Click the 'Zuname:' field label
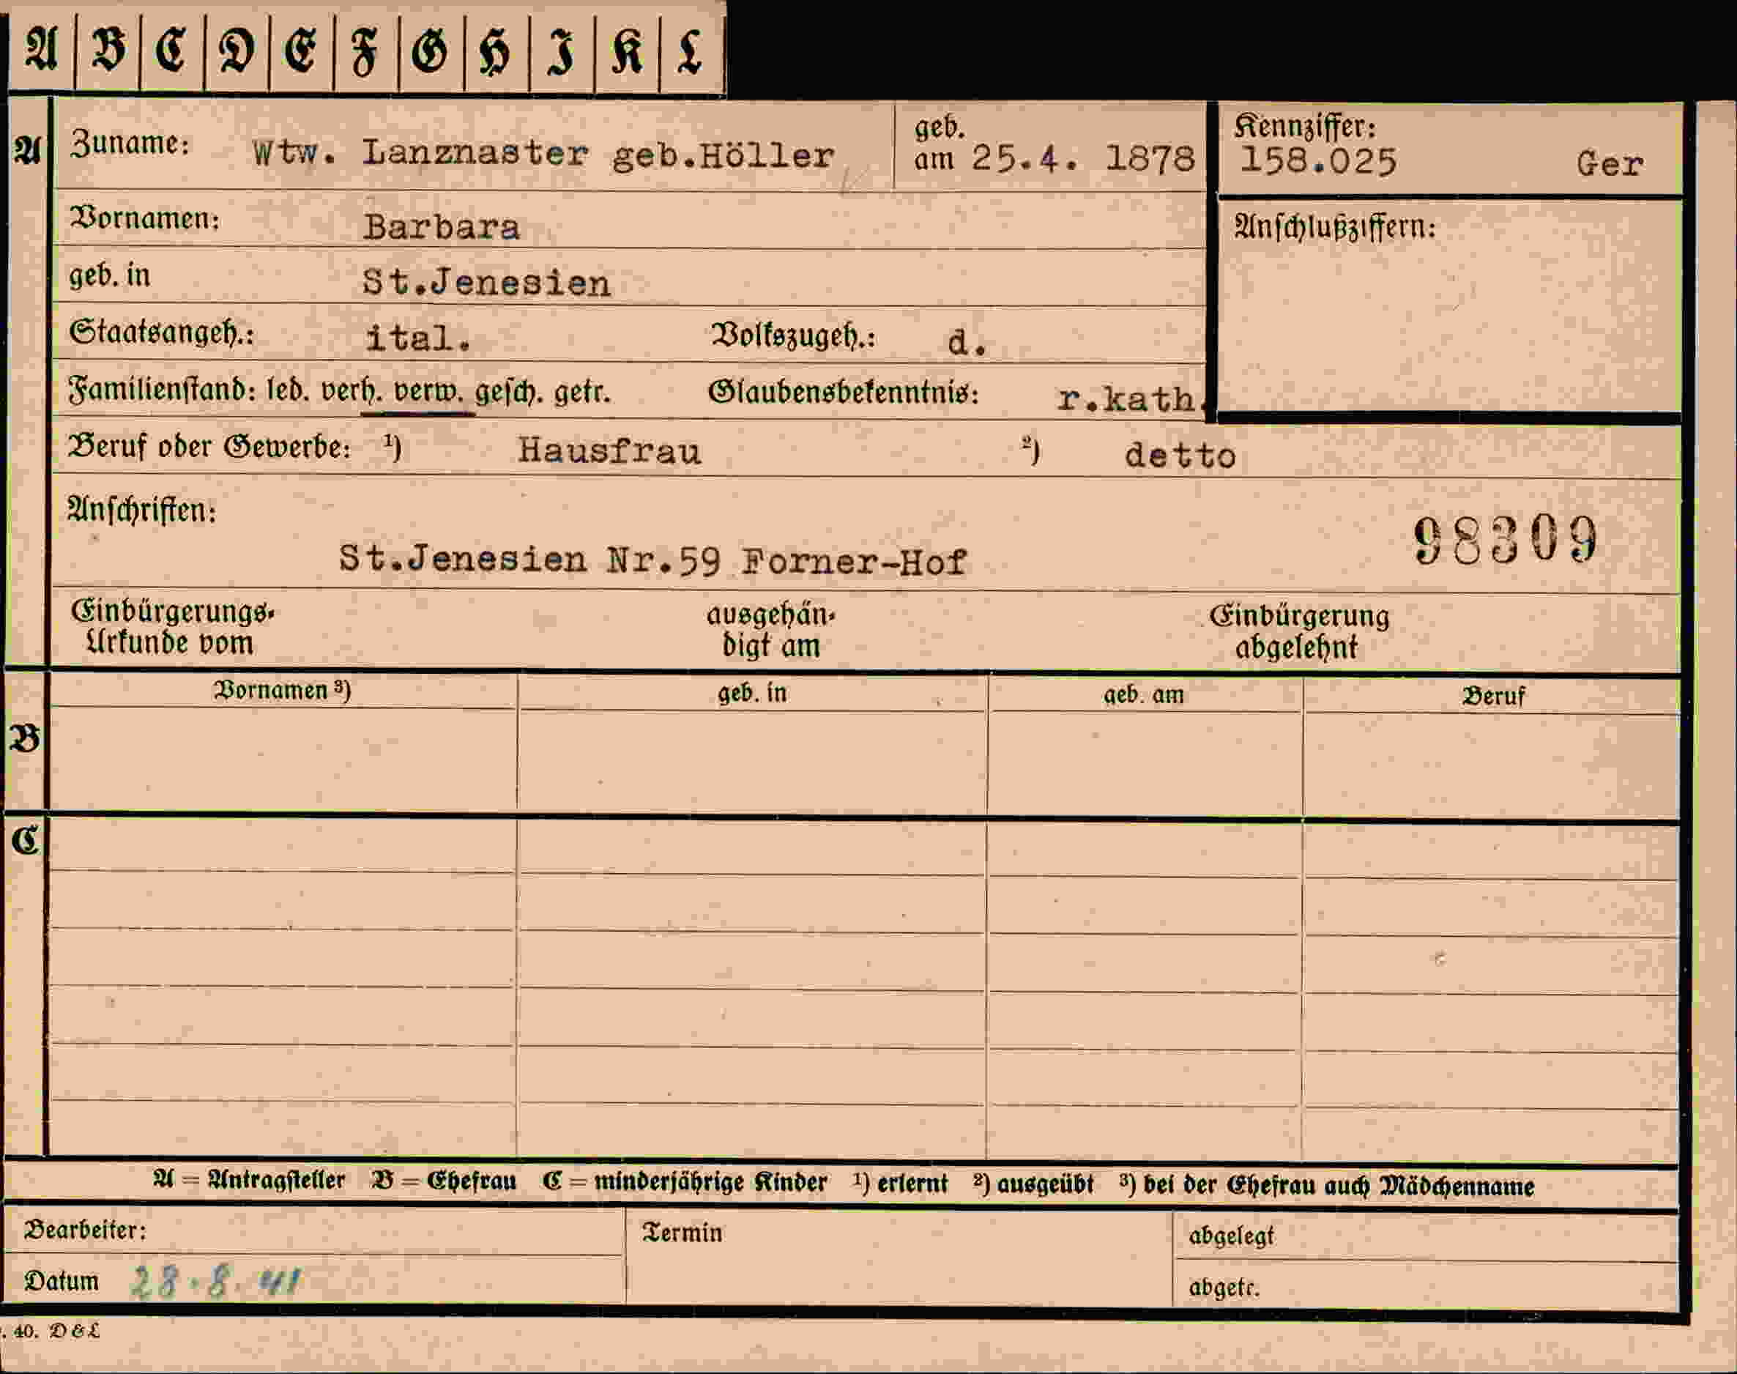The height and width of the screenshot is (1374, 1737). [130, 144]
